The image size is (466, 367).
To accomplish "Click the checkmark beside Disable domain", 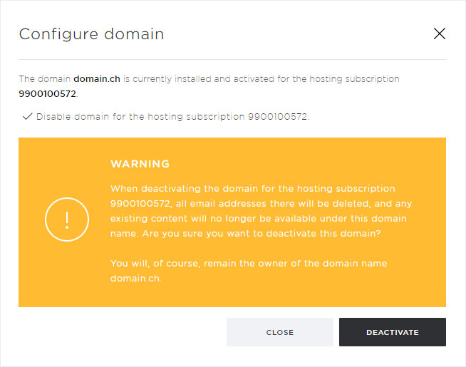I will (27, 116).
